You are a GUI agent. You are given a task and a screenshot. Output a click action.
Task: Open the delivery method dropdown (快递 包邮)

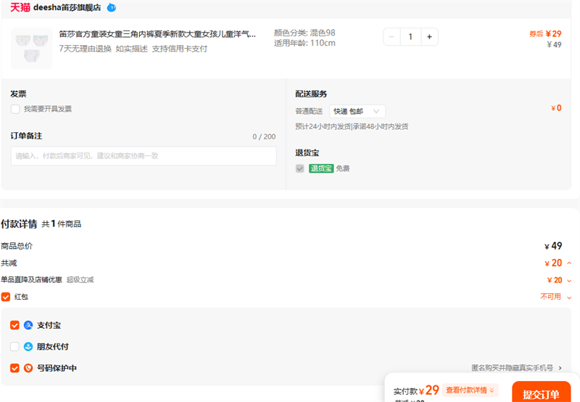357,111
